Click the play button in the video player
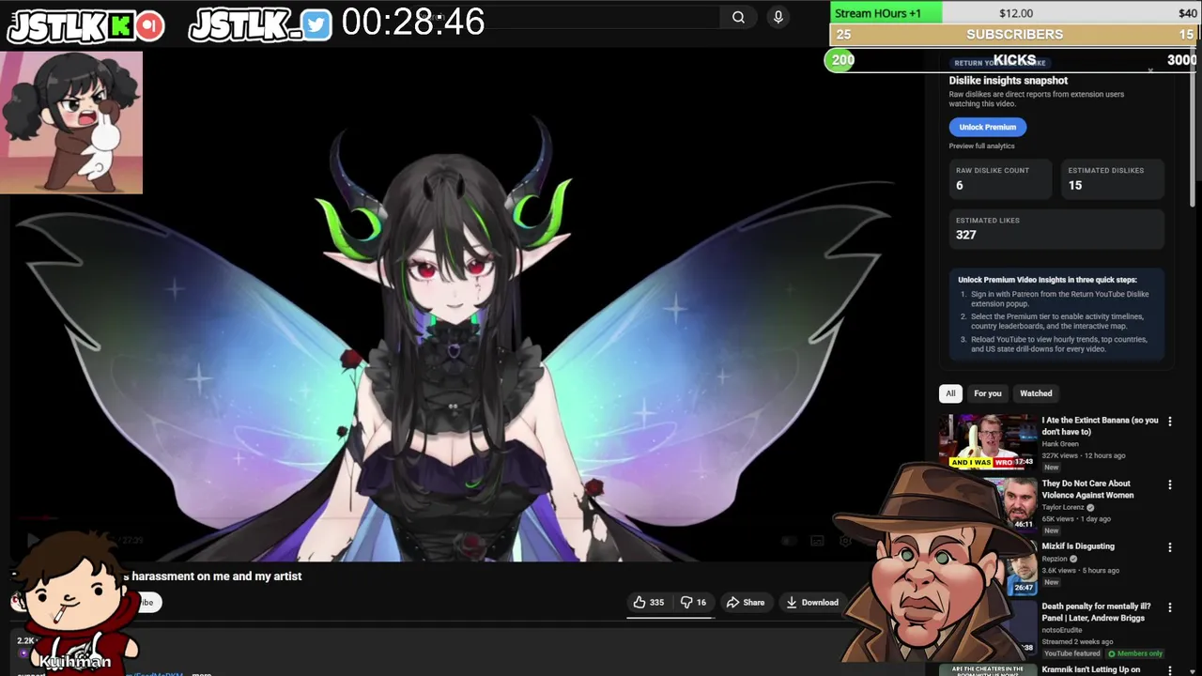 pyautogui.click(x=32, y=540)
